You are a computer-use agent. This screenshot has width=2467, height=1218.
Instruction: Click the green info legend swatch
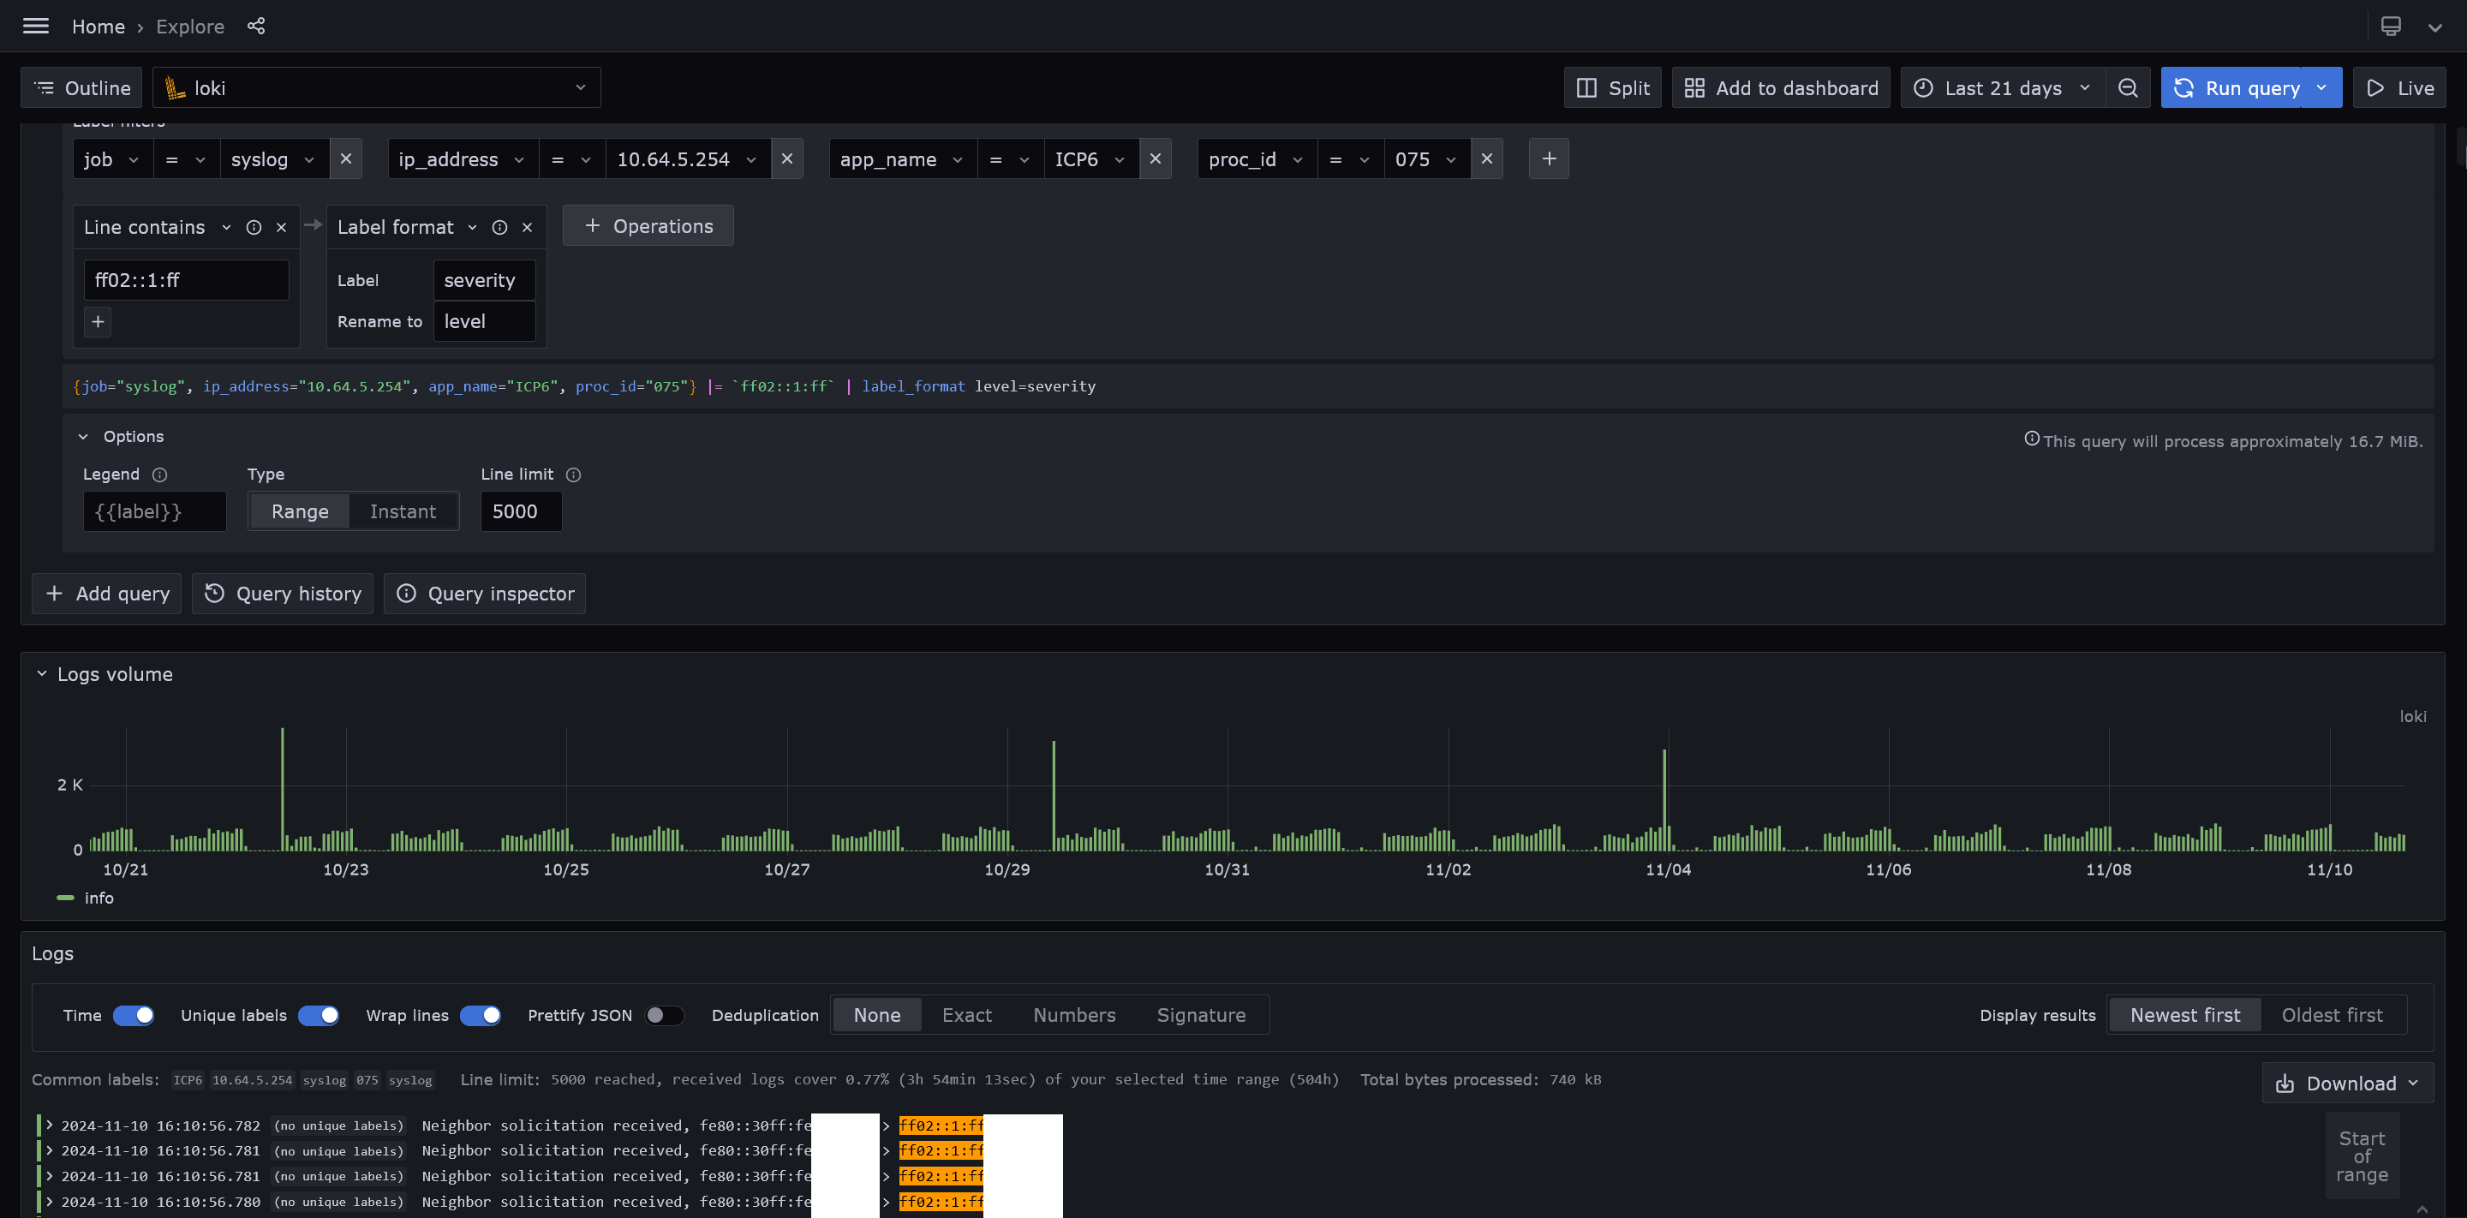tap(66, 899)
